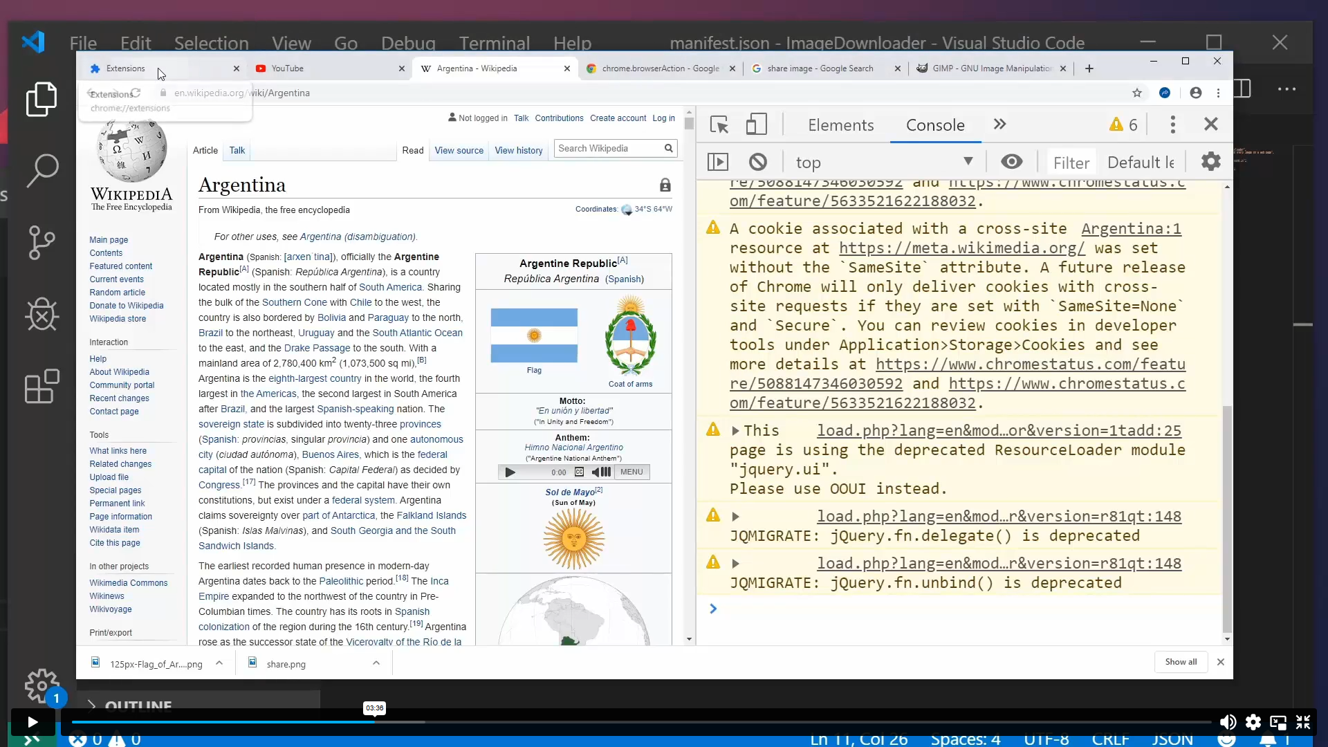This screenshot has height=747, width=1328.
Task: Open Chrome profile avatar icon
Action: (x=1196, y=93)
